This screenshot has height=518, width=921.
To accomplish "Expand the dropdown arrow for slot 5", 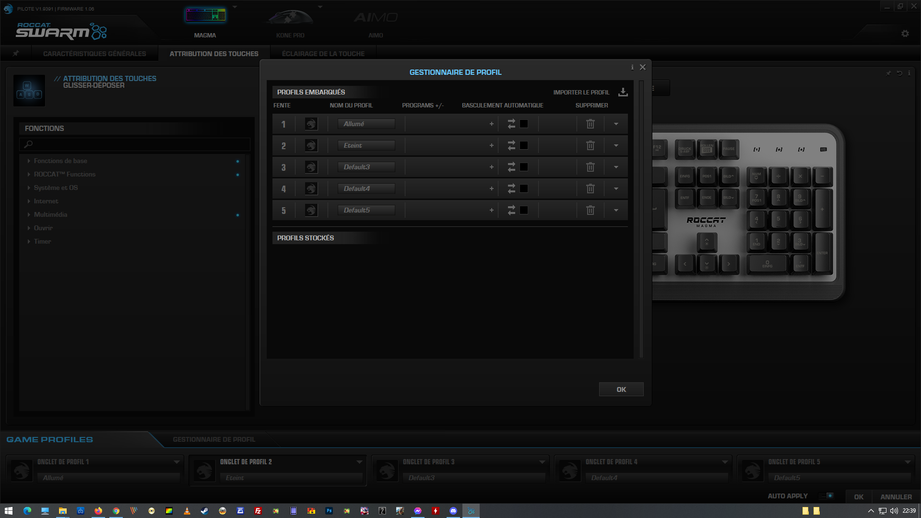I will [x=616, y=210].
